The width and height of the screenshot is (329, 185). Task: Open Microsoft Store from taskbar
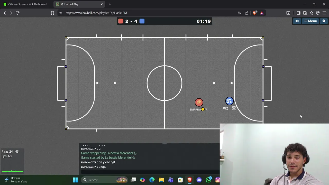[180, 180]
